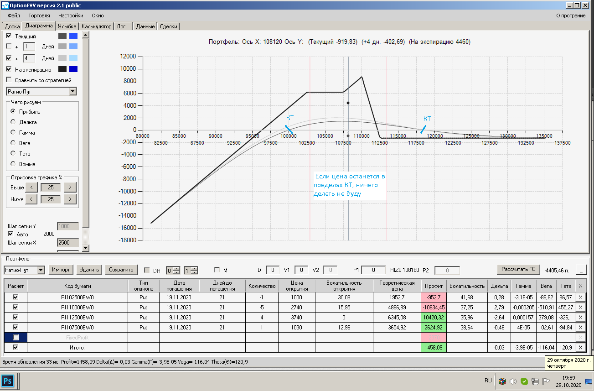
Task: Remove the RI102500BW0 row with its X
Action: tap(580, 297)
